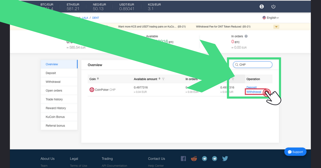The height and width of the screenshot is (168, 321).
Task: Open the Support chat button
Action: pyautogui.click(x=295, y=152)
